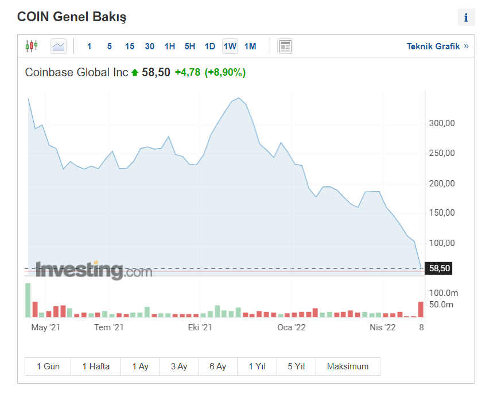Show the 1 Gün time range

(x=48, y=366)
